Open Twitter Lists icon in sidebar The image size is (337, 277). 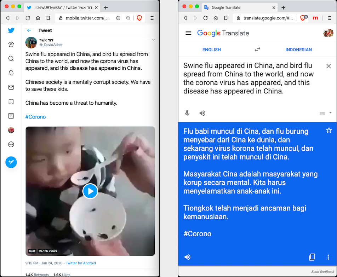11,116
